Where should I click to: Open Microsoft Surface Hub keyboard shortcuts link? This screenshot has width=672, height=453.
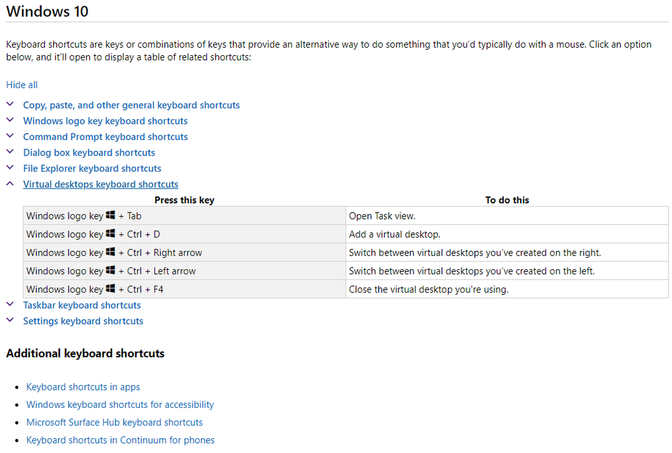[114, 423]
